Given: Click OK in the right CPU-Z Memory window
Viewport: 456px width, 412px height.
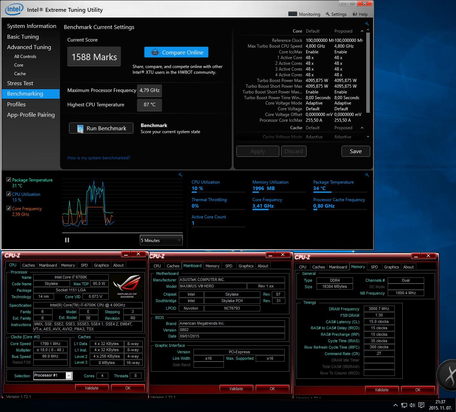Looking at the screenshot, I should [418, 390].
